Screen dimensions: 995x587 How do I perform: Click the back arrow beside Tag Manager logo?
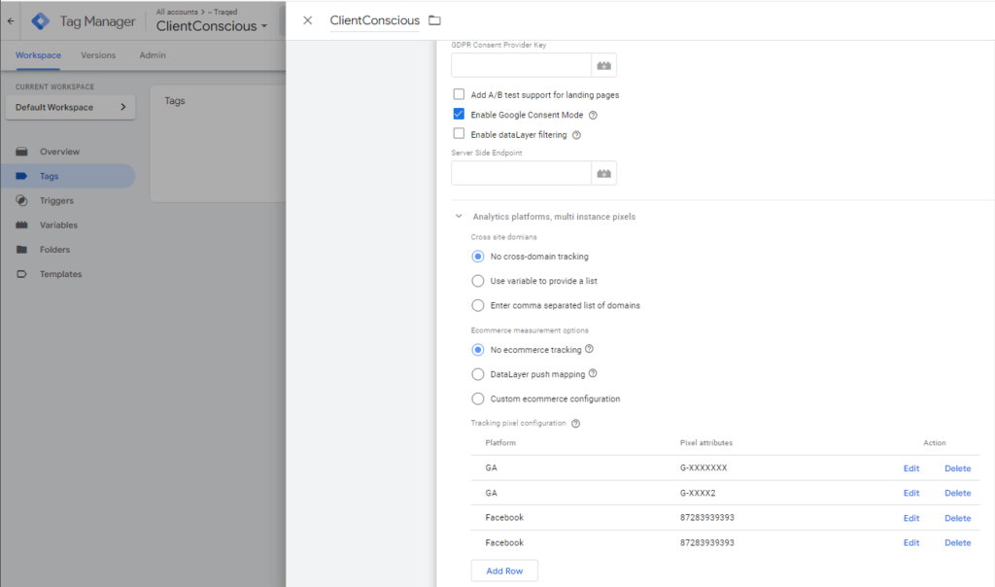click(x=10, y=20)
